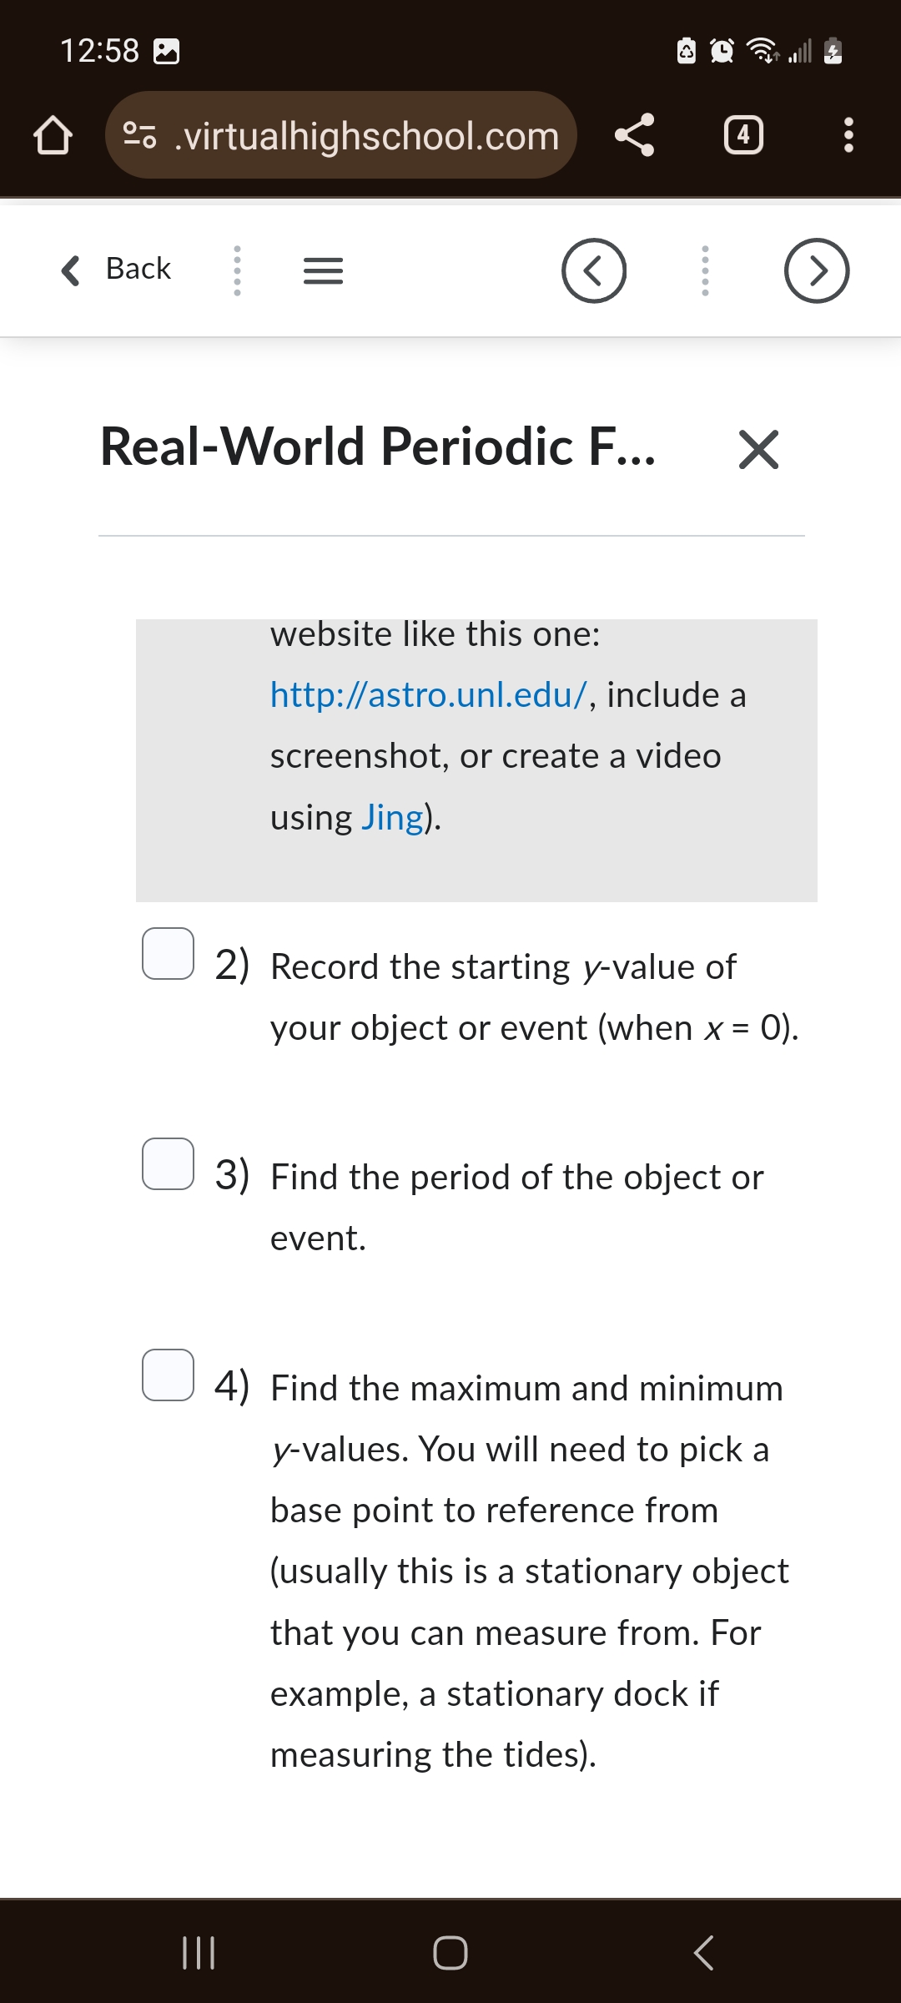Open the browser overflow menu
This screenshot has width=901, height=2003.
(x=848, y=135)
